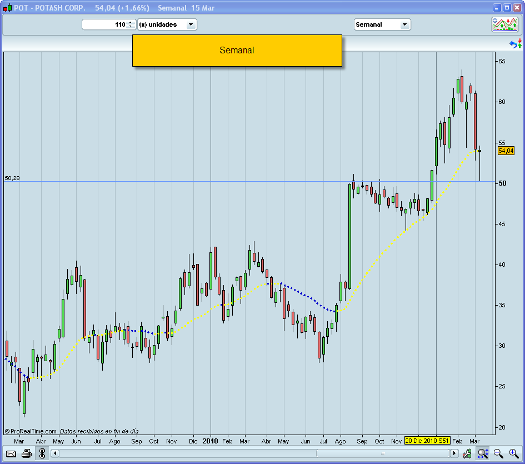Toggle the chart link chain icon
Viewport: 525px width, 464px height.
[42, 453]
